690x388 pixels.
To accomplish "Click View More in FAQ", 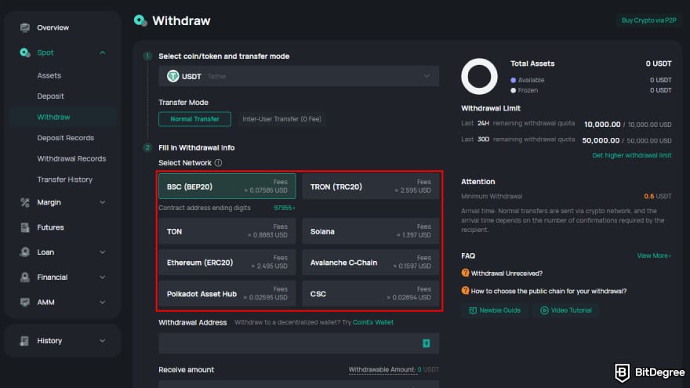I will tap(654, 256).
